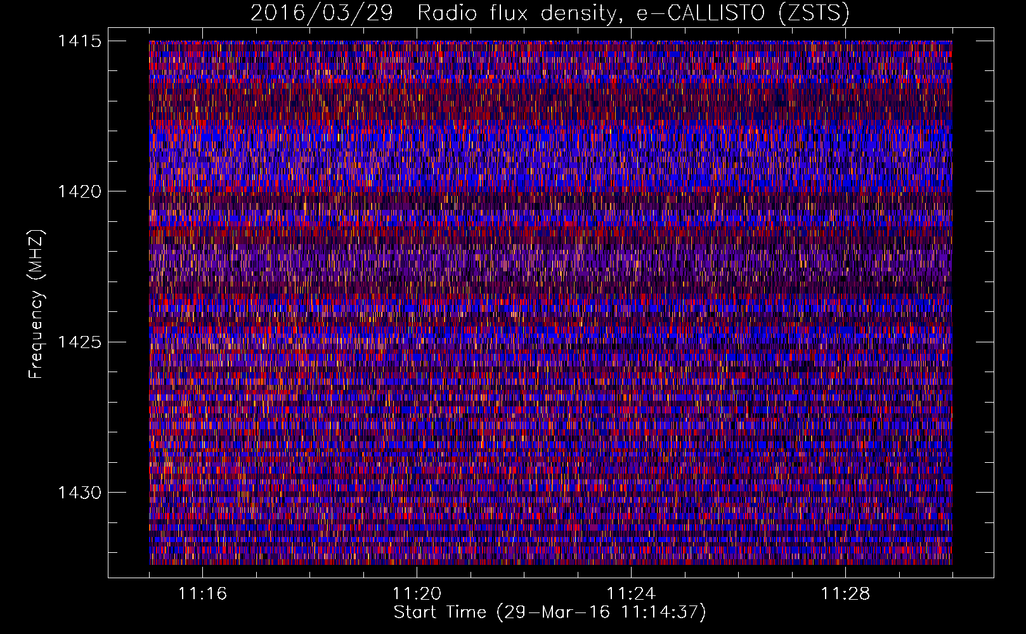Click the 11:24 time axis label
The image size is (1026, 634).
(x=631, y=594)
